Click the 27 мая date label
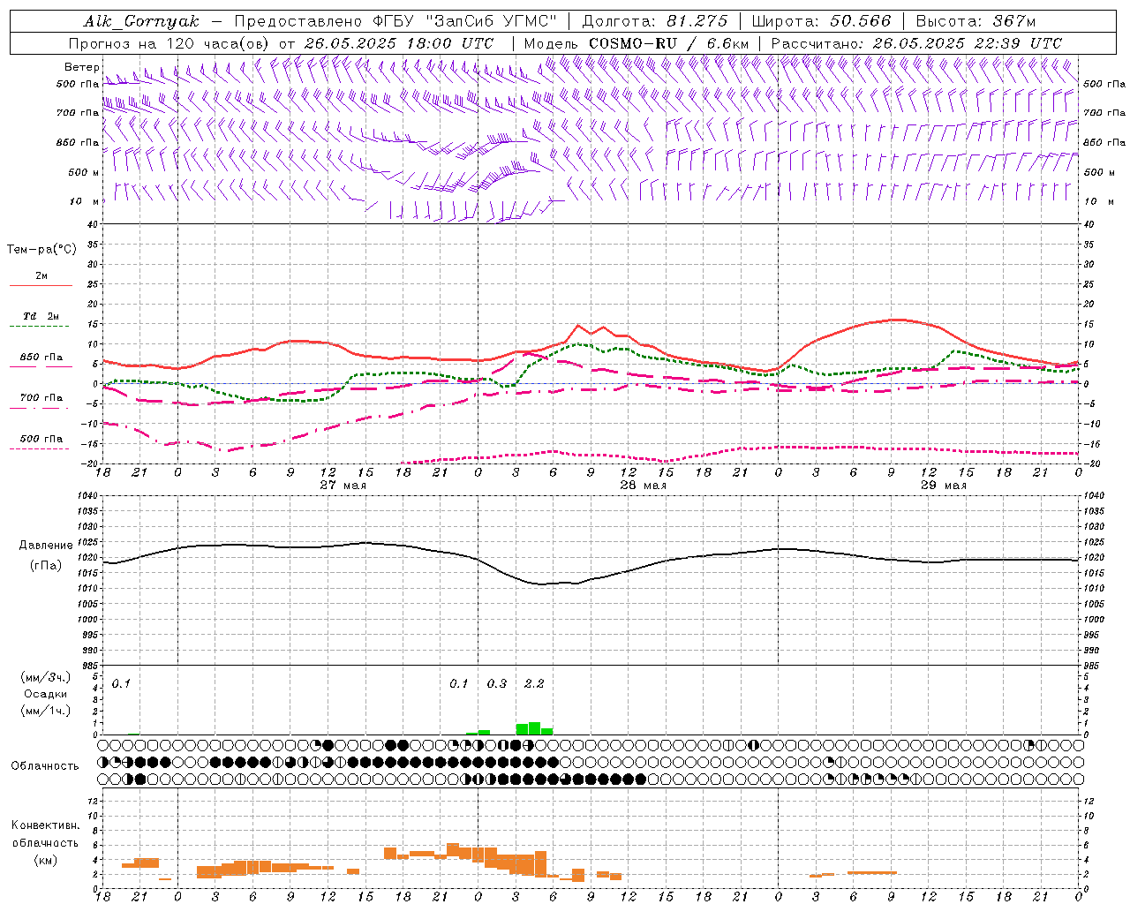Screen dimensions: 1130x904 pos(343,486)
